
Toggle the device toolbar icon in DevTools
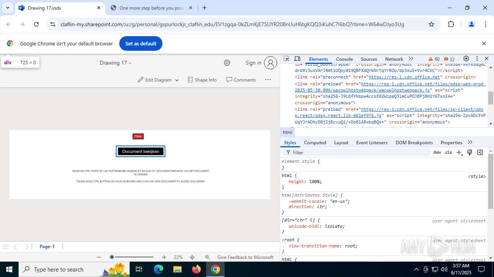point(297,59)
